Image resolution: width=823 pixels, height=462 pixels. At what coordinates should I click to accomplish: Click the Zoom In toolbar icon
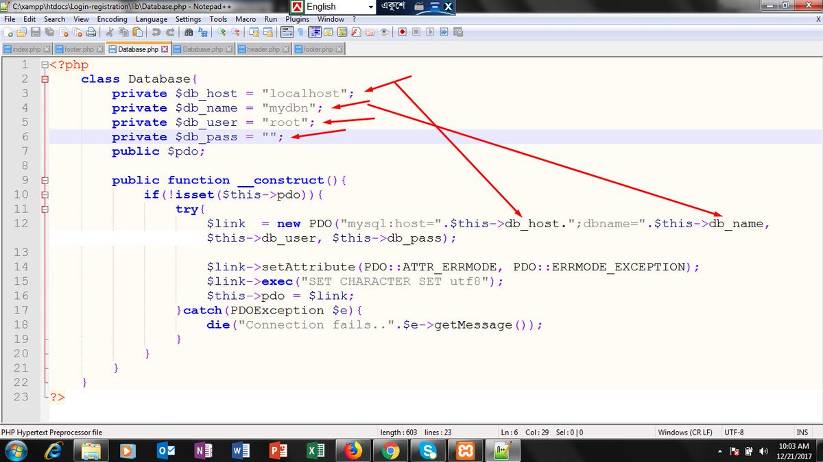(x=220, y=31)
